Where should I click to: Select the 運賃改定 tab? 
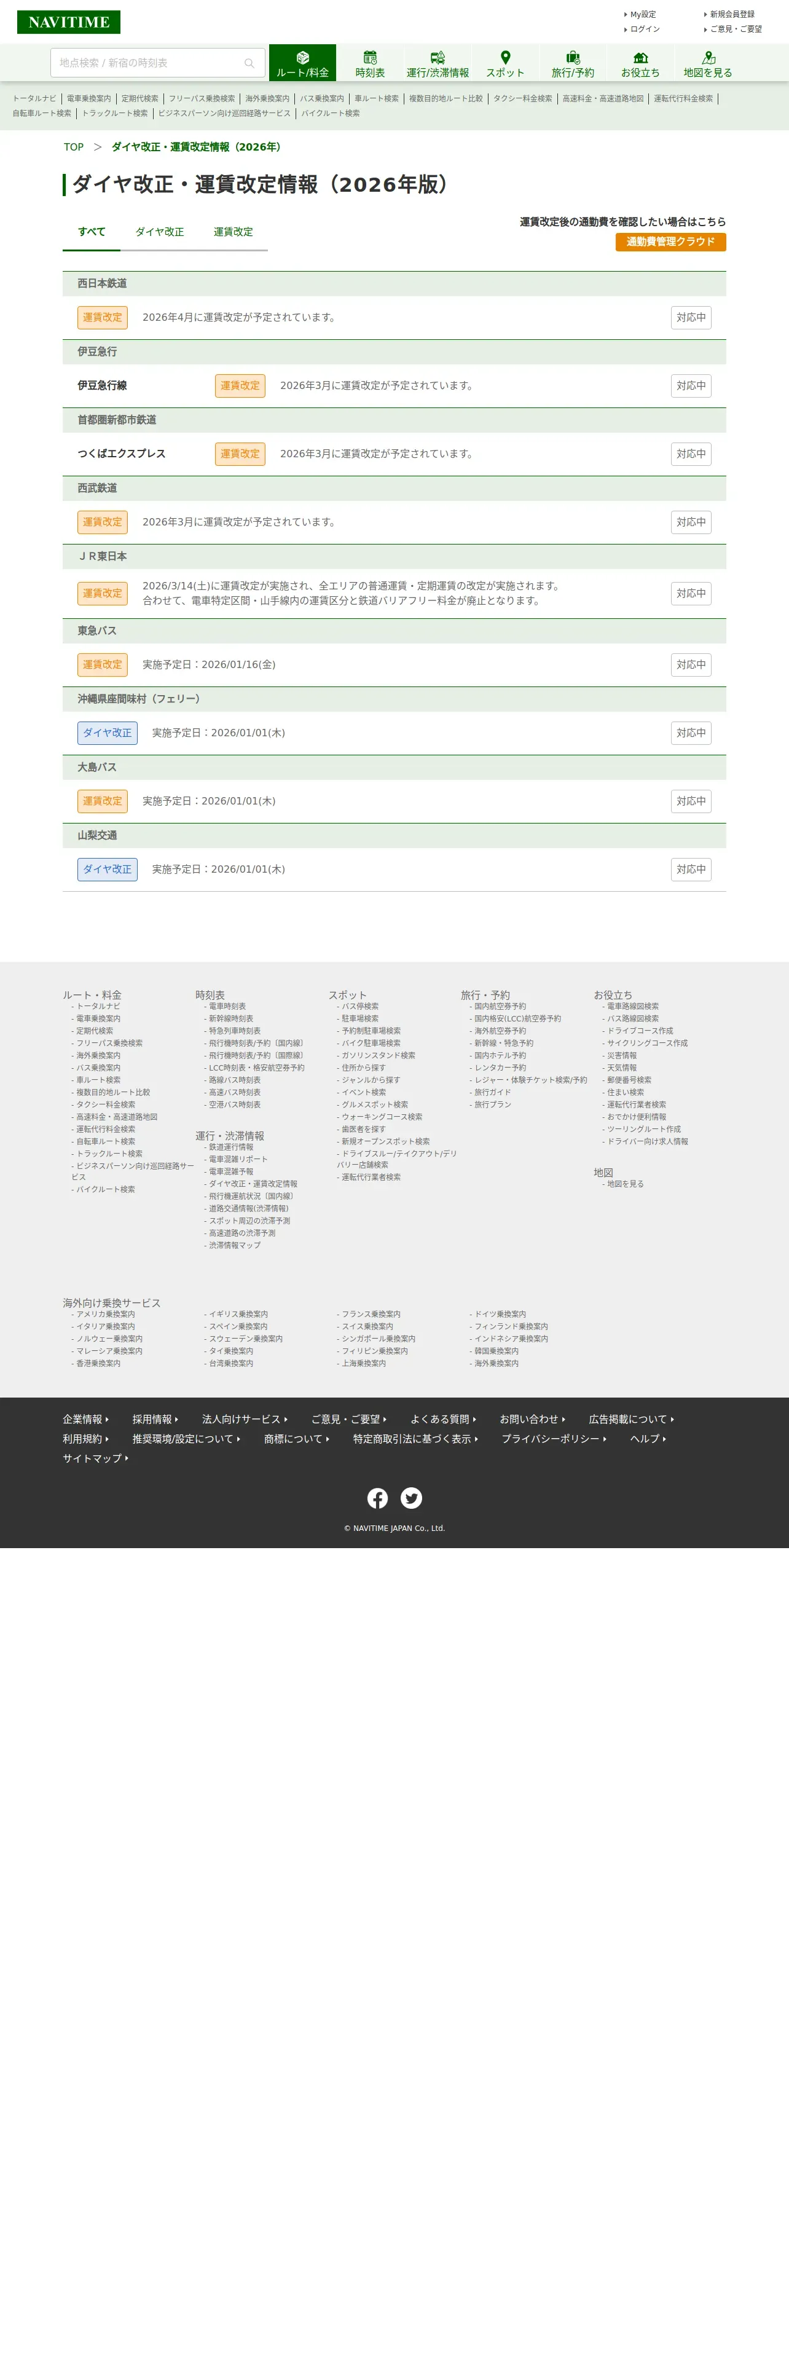234,232
